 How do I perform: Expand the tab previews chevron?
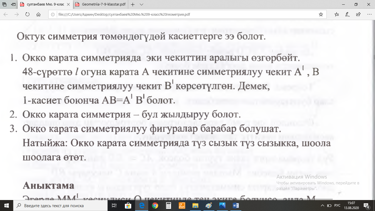coord(142,5)
